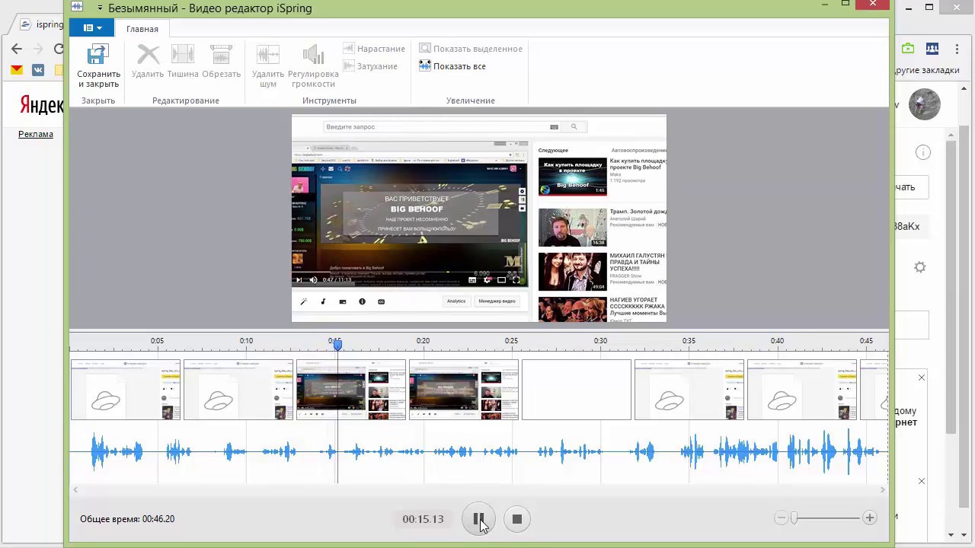The image size is (975, 548).
Task: Click the video preview frame
Action: [479, 218]
